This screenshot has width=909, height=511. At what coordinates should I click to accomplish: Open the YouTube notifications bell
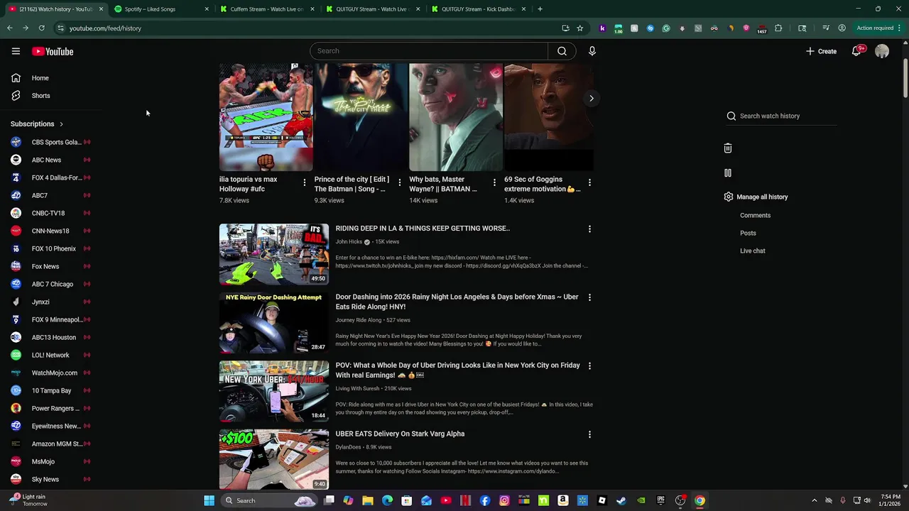point(856,51)
